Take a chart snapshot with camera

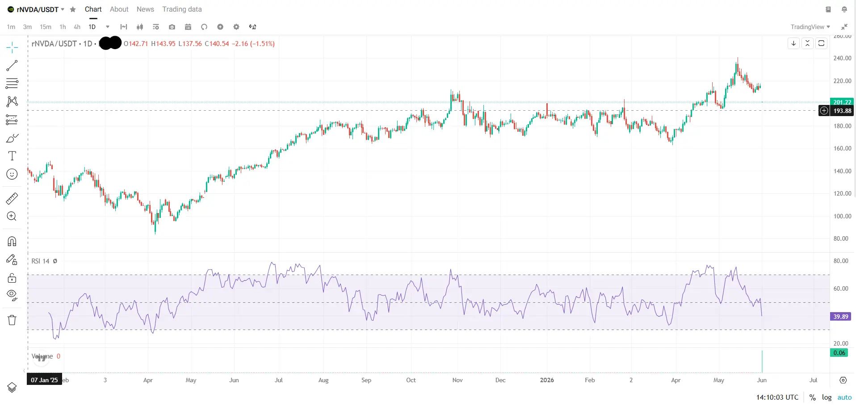[172, 27]
